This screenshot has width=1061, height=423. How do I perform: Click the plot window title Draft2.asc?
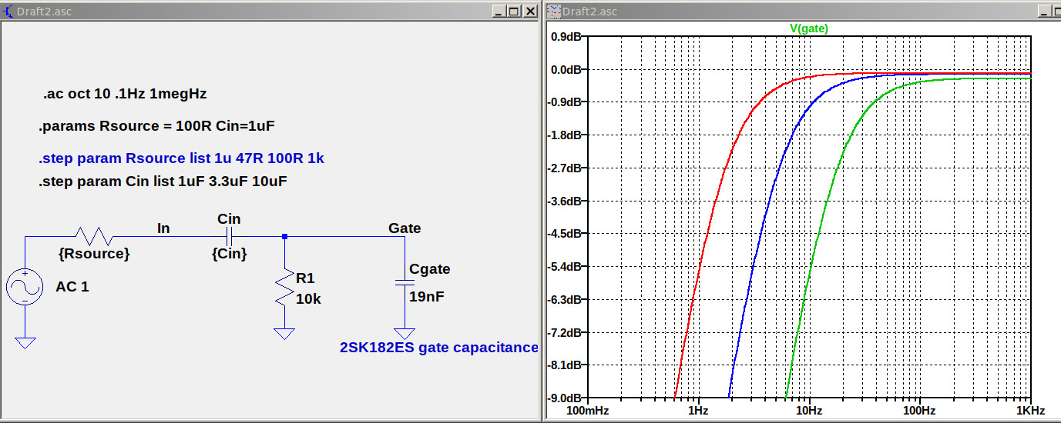[590, 12]
